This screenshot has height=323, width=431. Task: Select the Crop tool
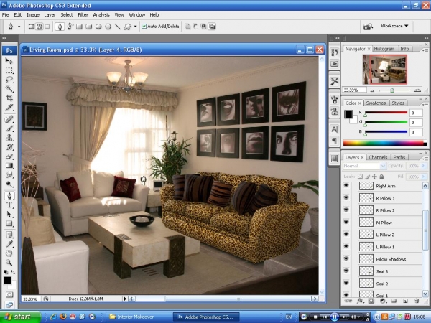[x=9, y=98]
